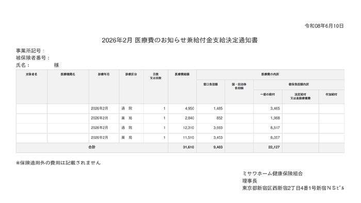Select the 診療年月 column header
The width and height of the screenshot is (361, 203).
point(104,74)
